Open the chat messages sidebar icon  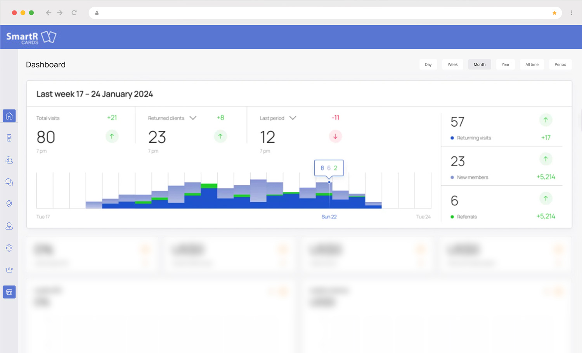coord(9,182)
